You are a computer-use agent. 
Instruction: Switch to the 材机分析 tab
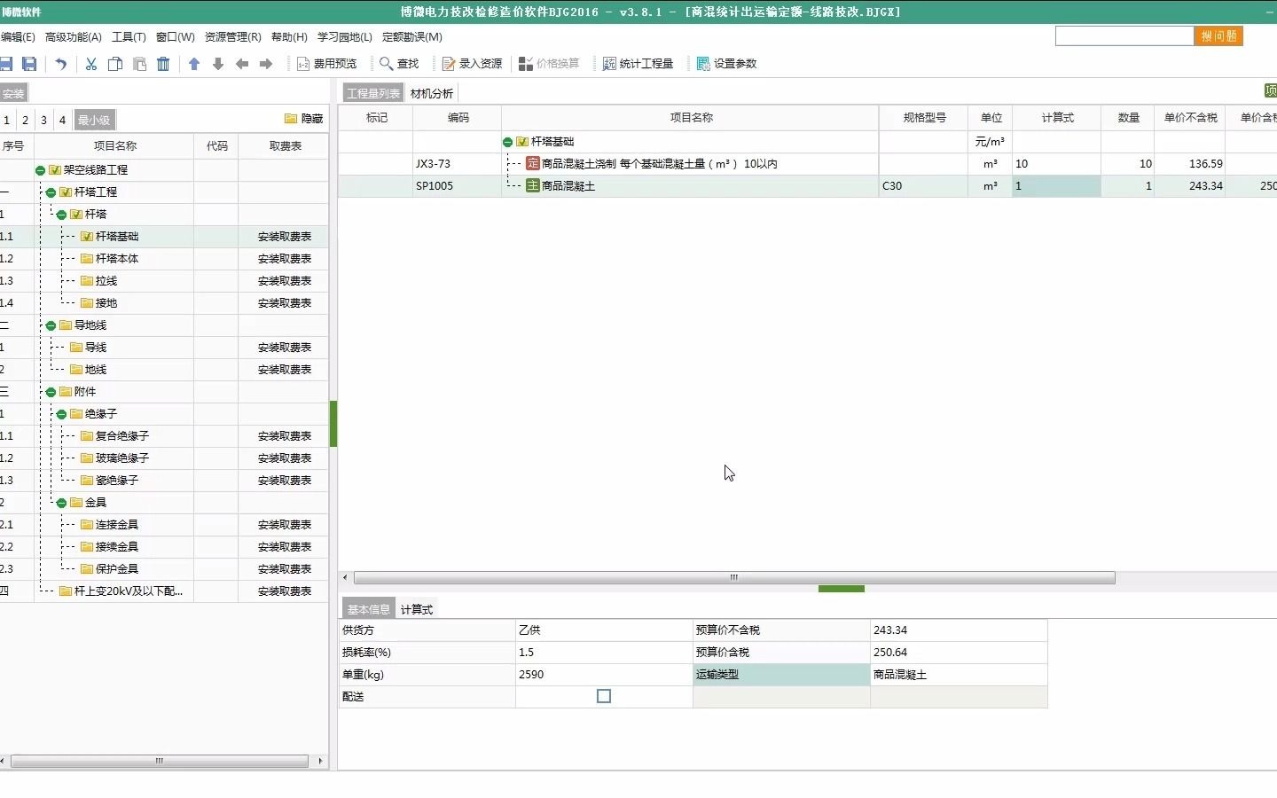coord(432,92)
